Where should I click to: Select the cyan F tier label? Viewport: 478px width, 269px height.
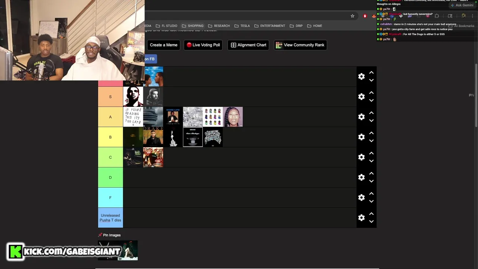tap(110, 198)
